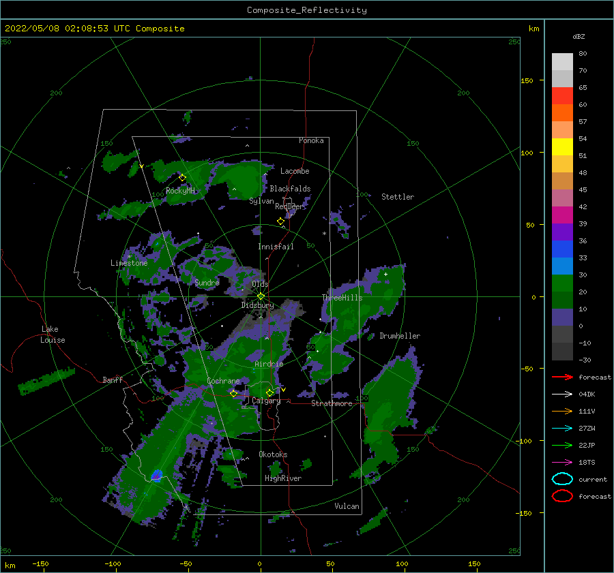This screenshot has width=614, height=573.
Task: Click the ThreeHills town label
Action: 342,298
